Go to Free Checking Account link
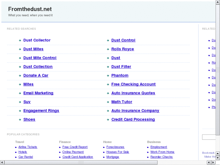Image resolution: width=220 pixels, height=165 pixels. [x=133, y=84]
